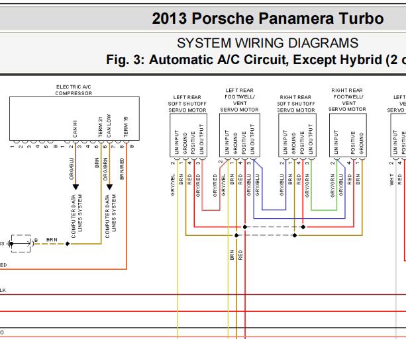The width and height of the screenshot is (406, 339).
Task: Click "COMPUTER DATA LINES SYSTEM" under ORG/BRN wire
Action: coord(111,216)
